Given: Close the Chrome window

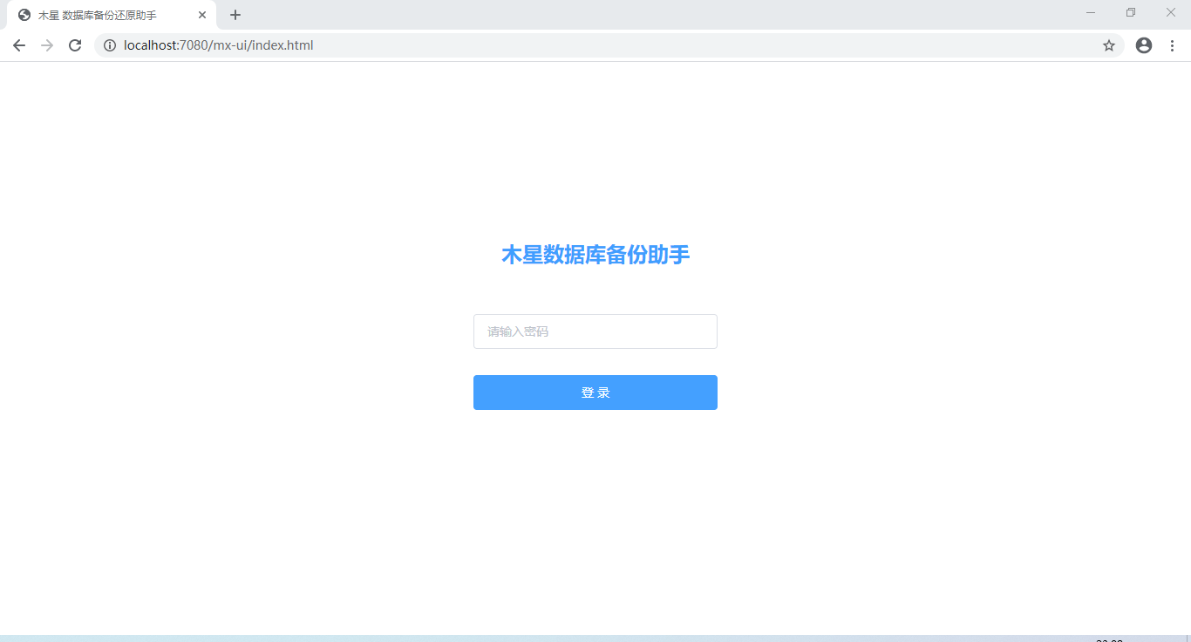Looking at the screenshot, I should pyautogui.click(x=1171, y=12).
